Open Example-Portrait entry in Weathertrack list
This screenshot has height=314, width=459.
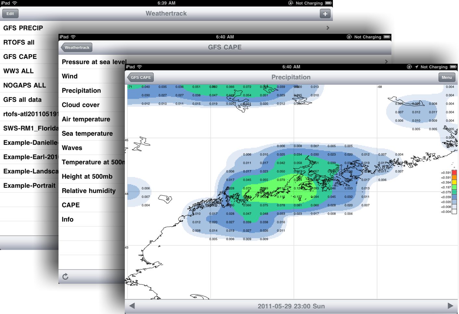coord(30,185)
